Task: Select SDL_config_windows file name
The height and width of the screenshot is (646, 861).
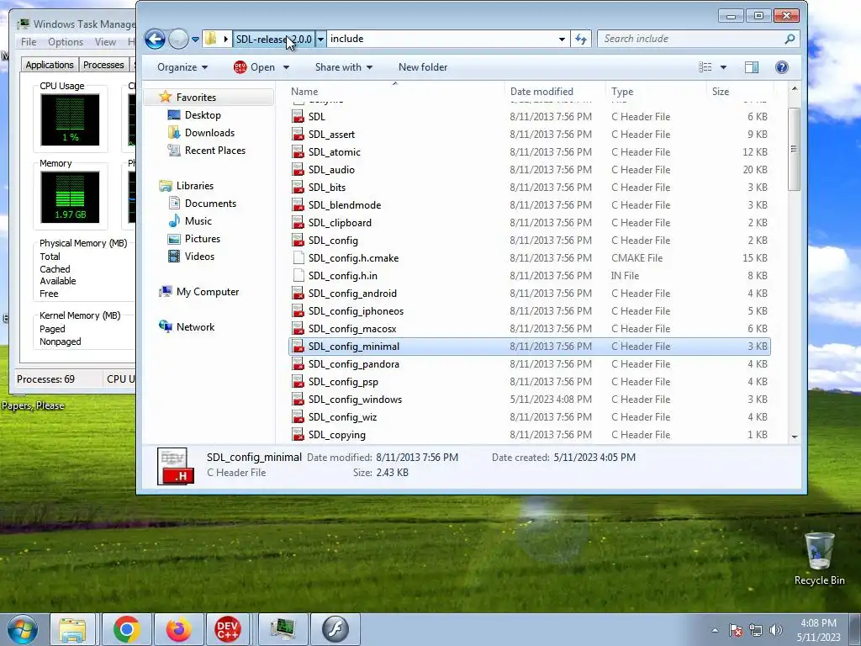Action: tap(355, 400)
